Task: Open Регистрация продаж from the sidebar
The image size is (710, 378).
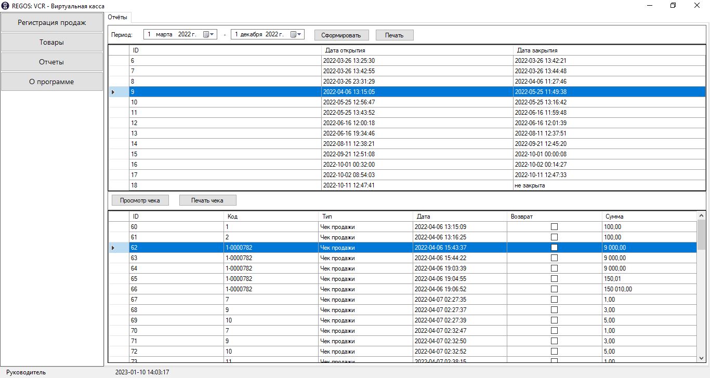Action: pos(52,23)
